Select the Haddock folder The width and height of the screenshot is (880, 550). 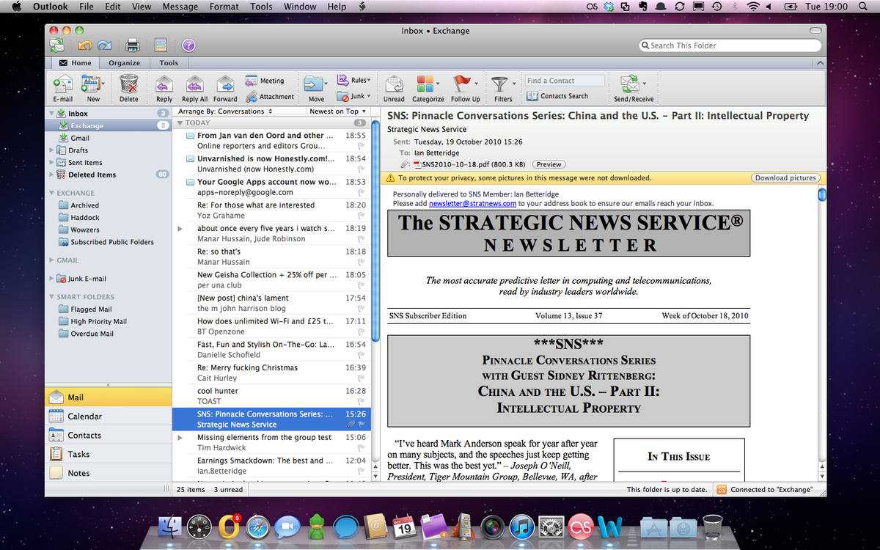pyautogui.click(x=85, y=218)
